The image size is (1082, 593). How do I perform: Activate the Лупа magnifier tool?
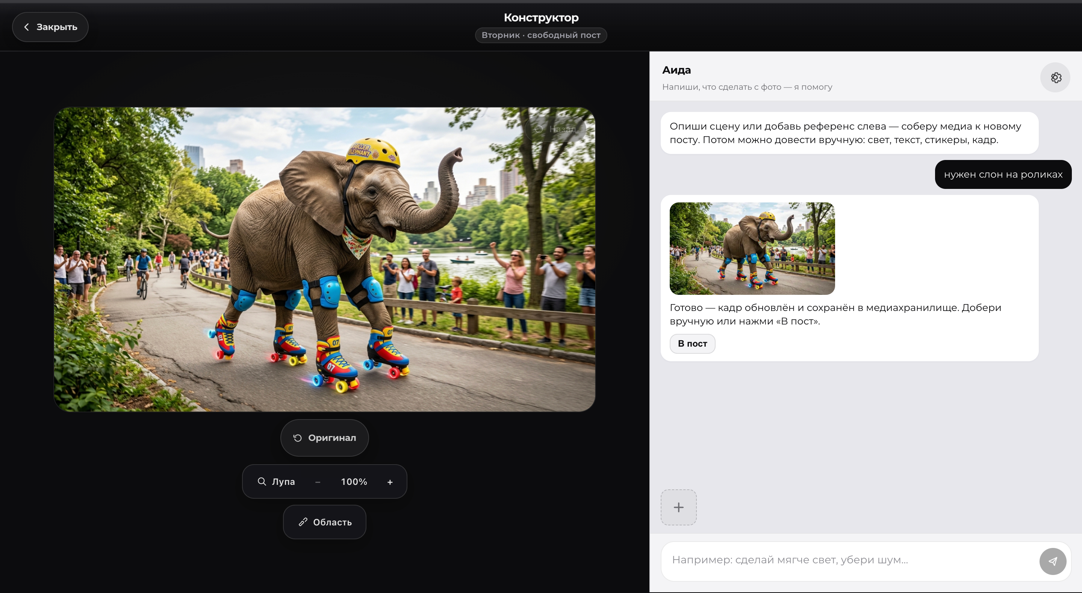click(x=276, y=481)
